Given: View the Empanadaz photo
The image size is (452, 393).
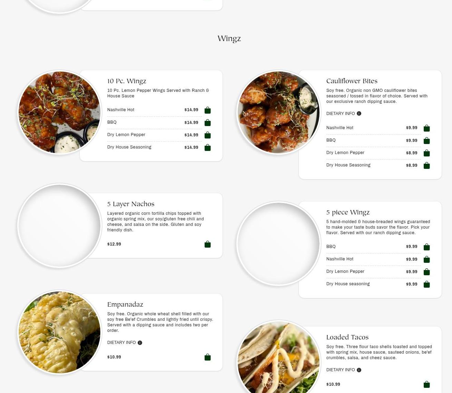Looking at the screenshot, I should tap(59, 332).
